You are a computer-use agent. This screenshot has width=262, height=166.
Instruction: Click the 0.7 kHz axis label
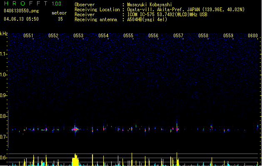[x=3, y=137]
